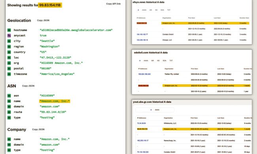This screenshot has height=154, width=257.
Task: Click the green quote icon beside city
Action: pyautogui.click(x=9, y=41)
